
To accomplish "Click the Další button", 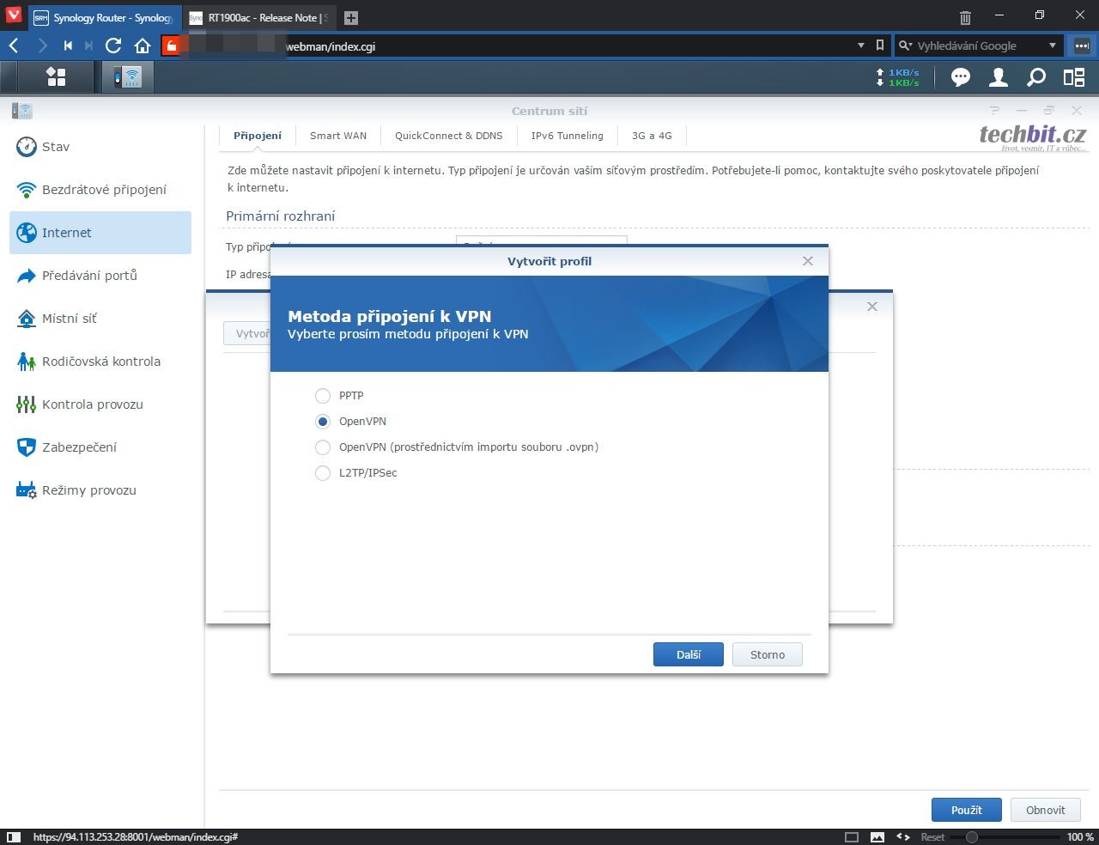I will coord(688,654).
